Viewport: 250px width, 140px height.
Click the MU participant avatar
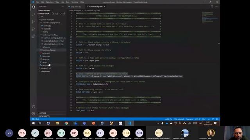coord(61,133)
